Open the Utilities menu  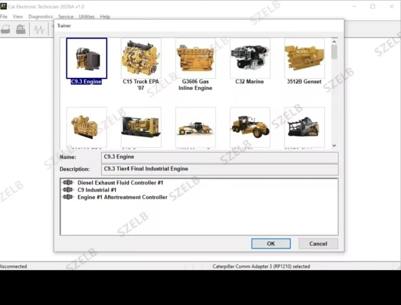coord(86,17)
